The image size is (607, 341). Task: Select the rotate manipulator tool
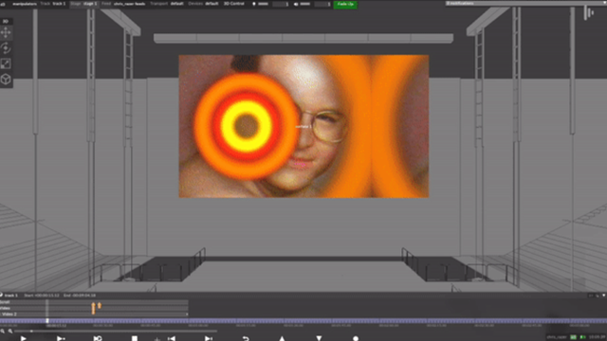click(6, 48)
